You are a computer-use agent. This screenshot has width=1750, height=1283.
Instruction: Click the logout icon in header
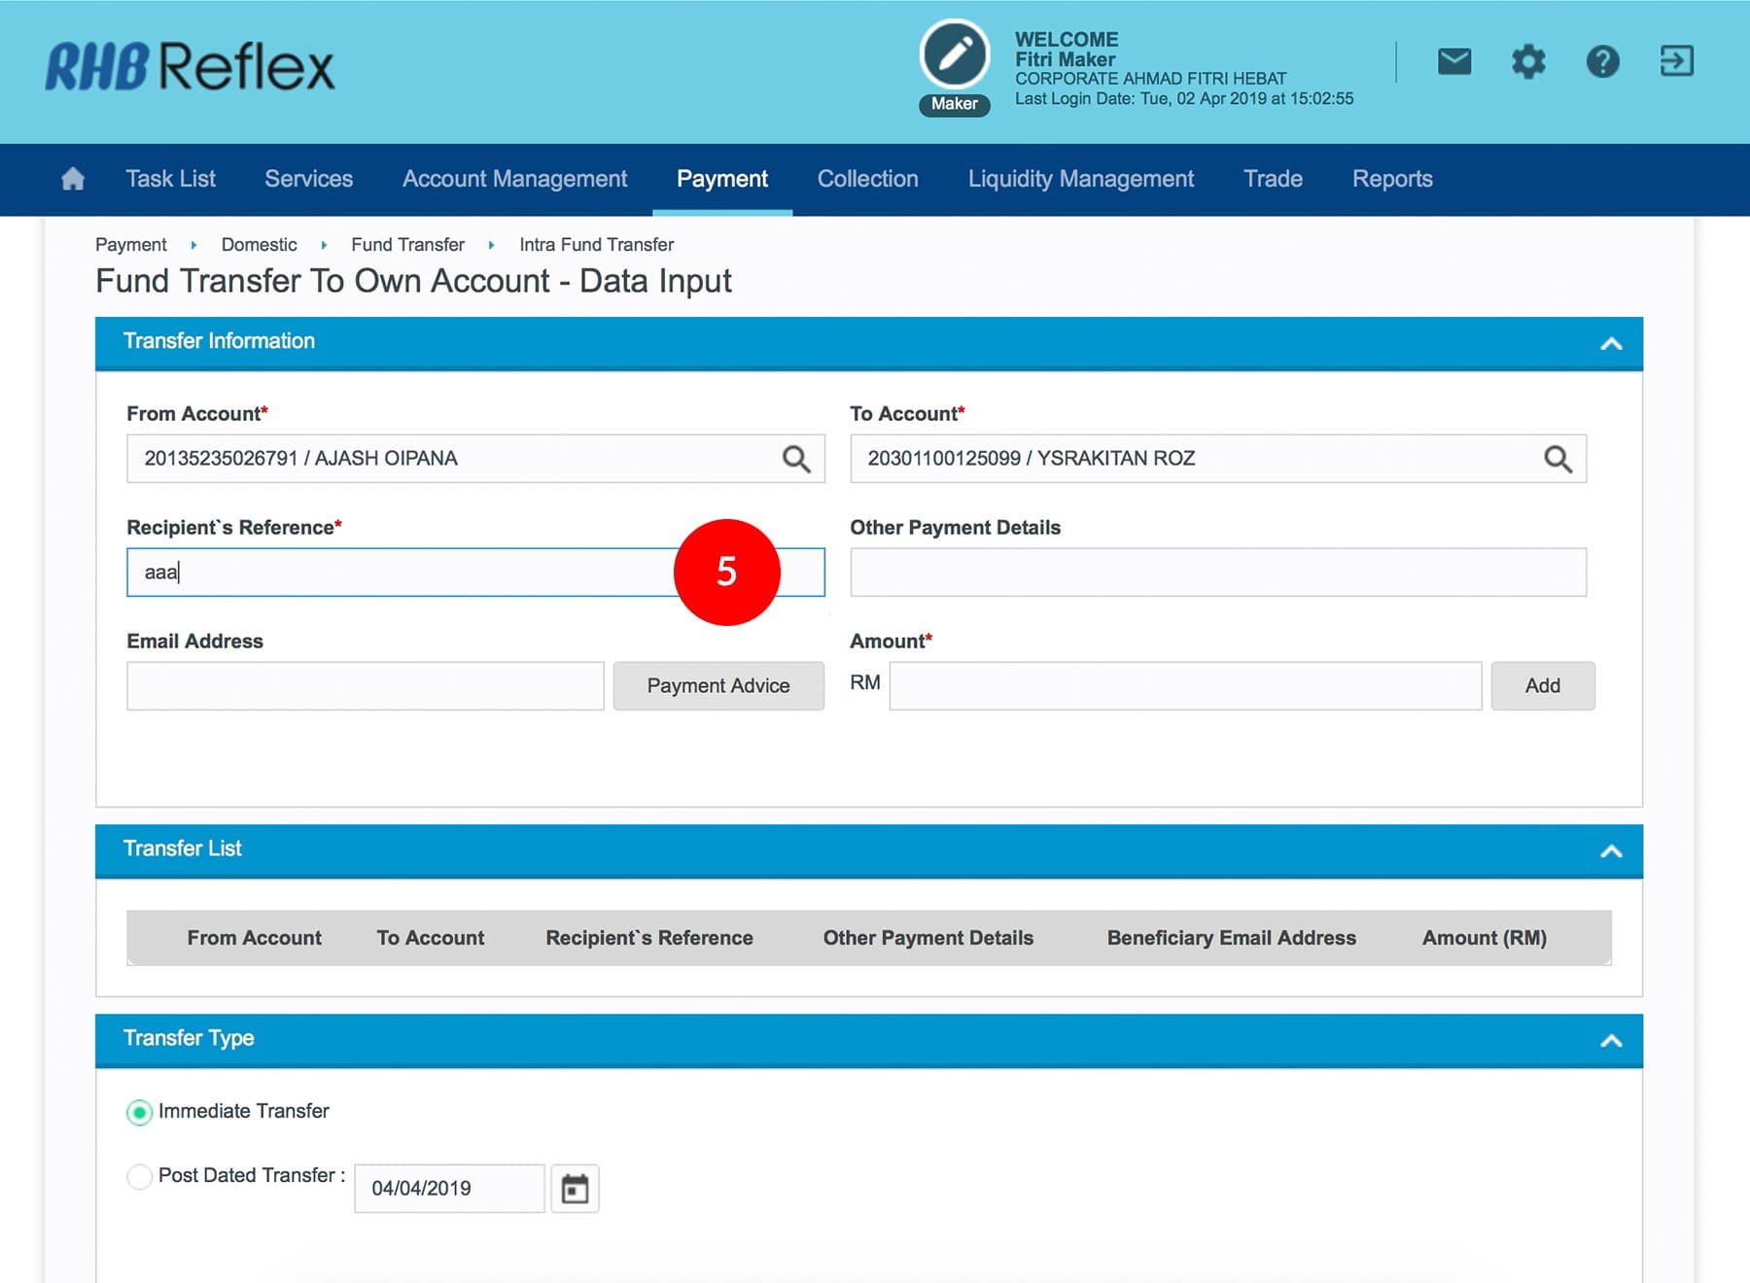point(1676,61)
